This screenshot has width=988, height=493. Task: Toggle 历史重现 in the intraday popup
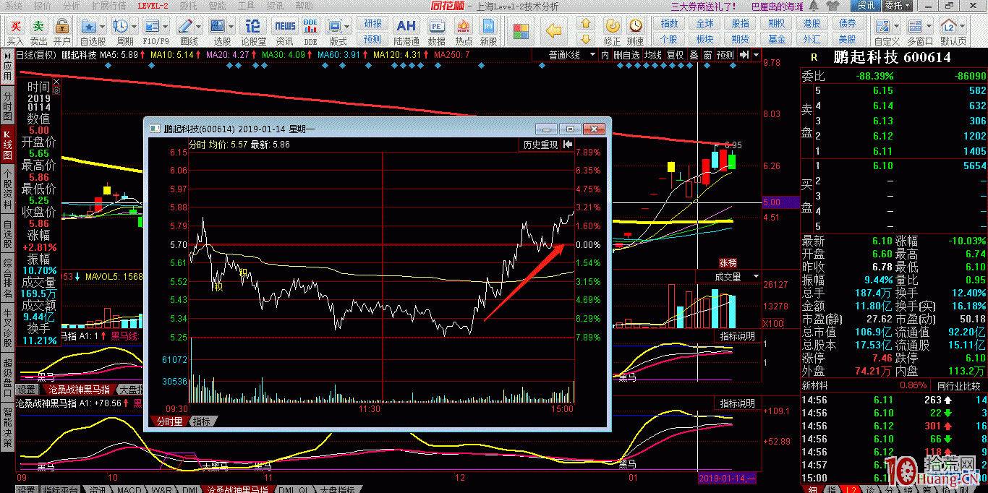click(540, 145)
